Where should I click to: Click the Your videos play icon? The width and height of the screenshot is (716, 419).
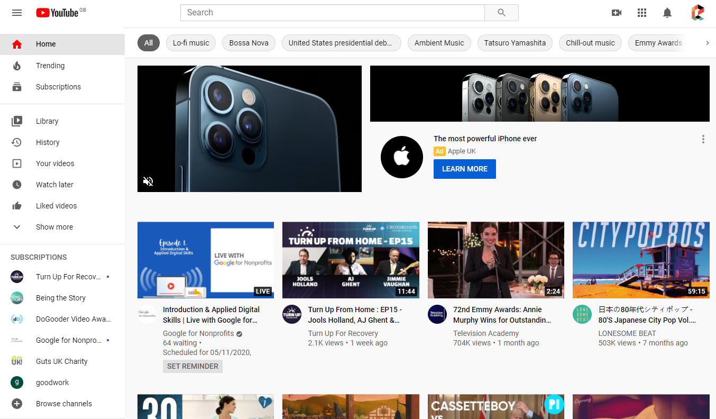tap(17, 163)
